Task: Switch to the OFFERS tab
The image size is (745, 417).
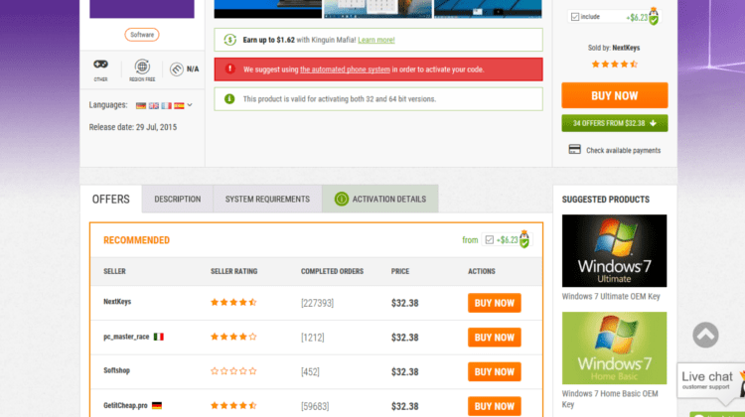Action: tap(110, 199)
